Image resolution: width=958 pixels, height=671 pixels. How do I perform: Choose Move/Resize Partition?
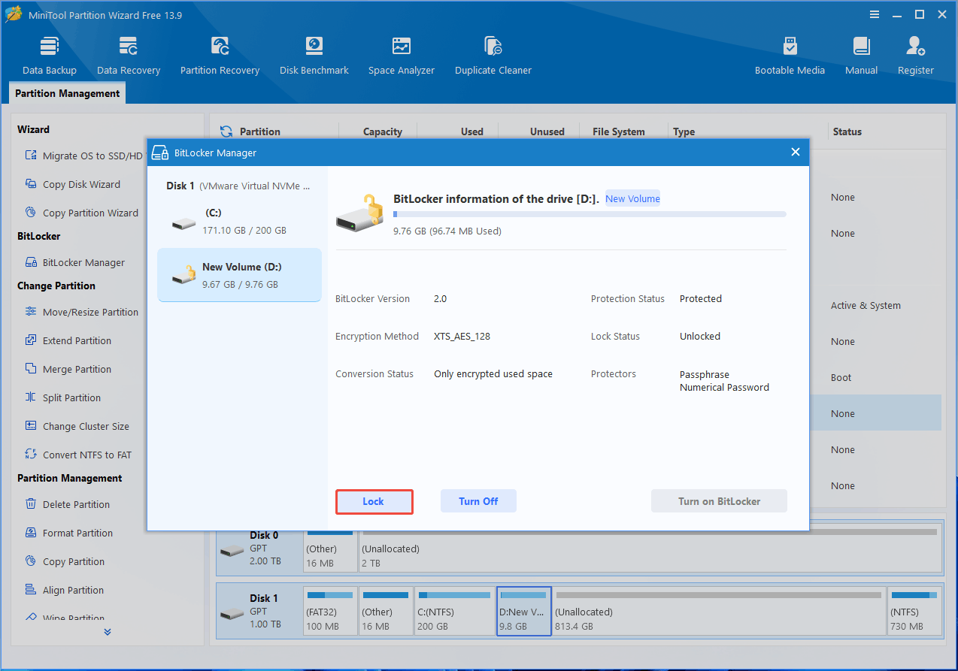81,312
